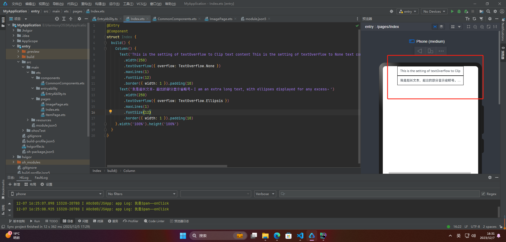Expand all project tree nodes icon
The image size is (506, 242).
tap(64, 19)
